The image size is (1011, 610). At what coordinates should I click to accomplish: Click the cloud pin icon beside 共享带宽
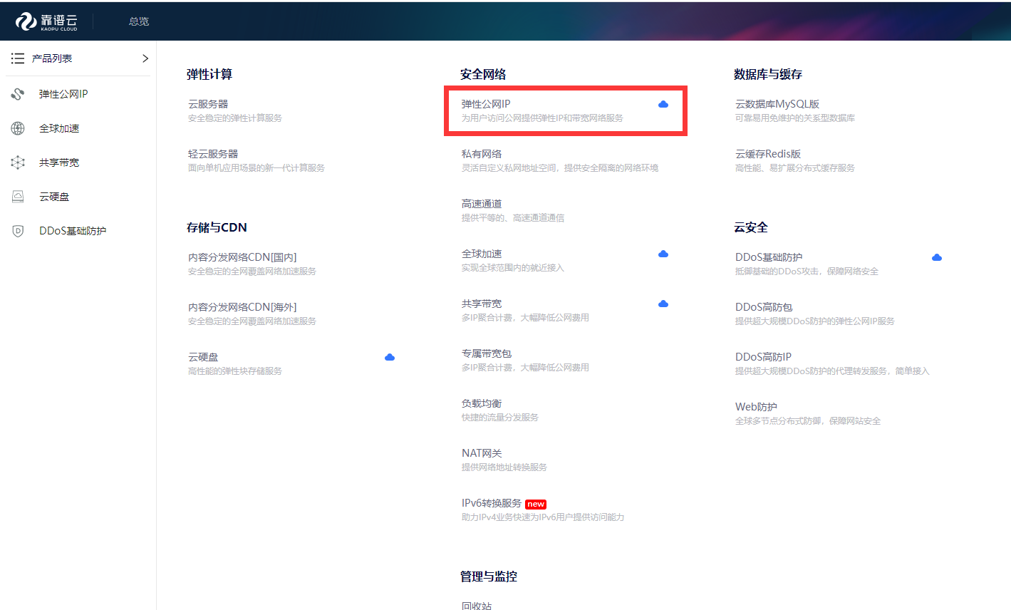click(x=663, y=304)
